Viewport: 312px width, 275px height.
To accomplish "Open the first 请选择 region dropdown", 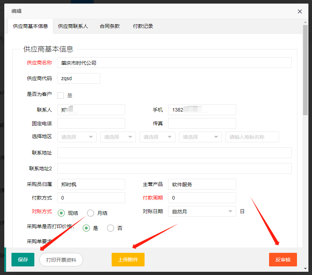I will pos(77,137).
